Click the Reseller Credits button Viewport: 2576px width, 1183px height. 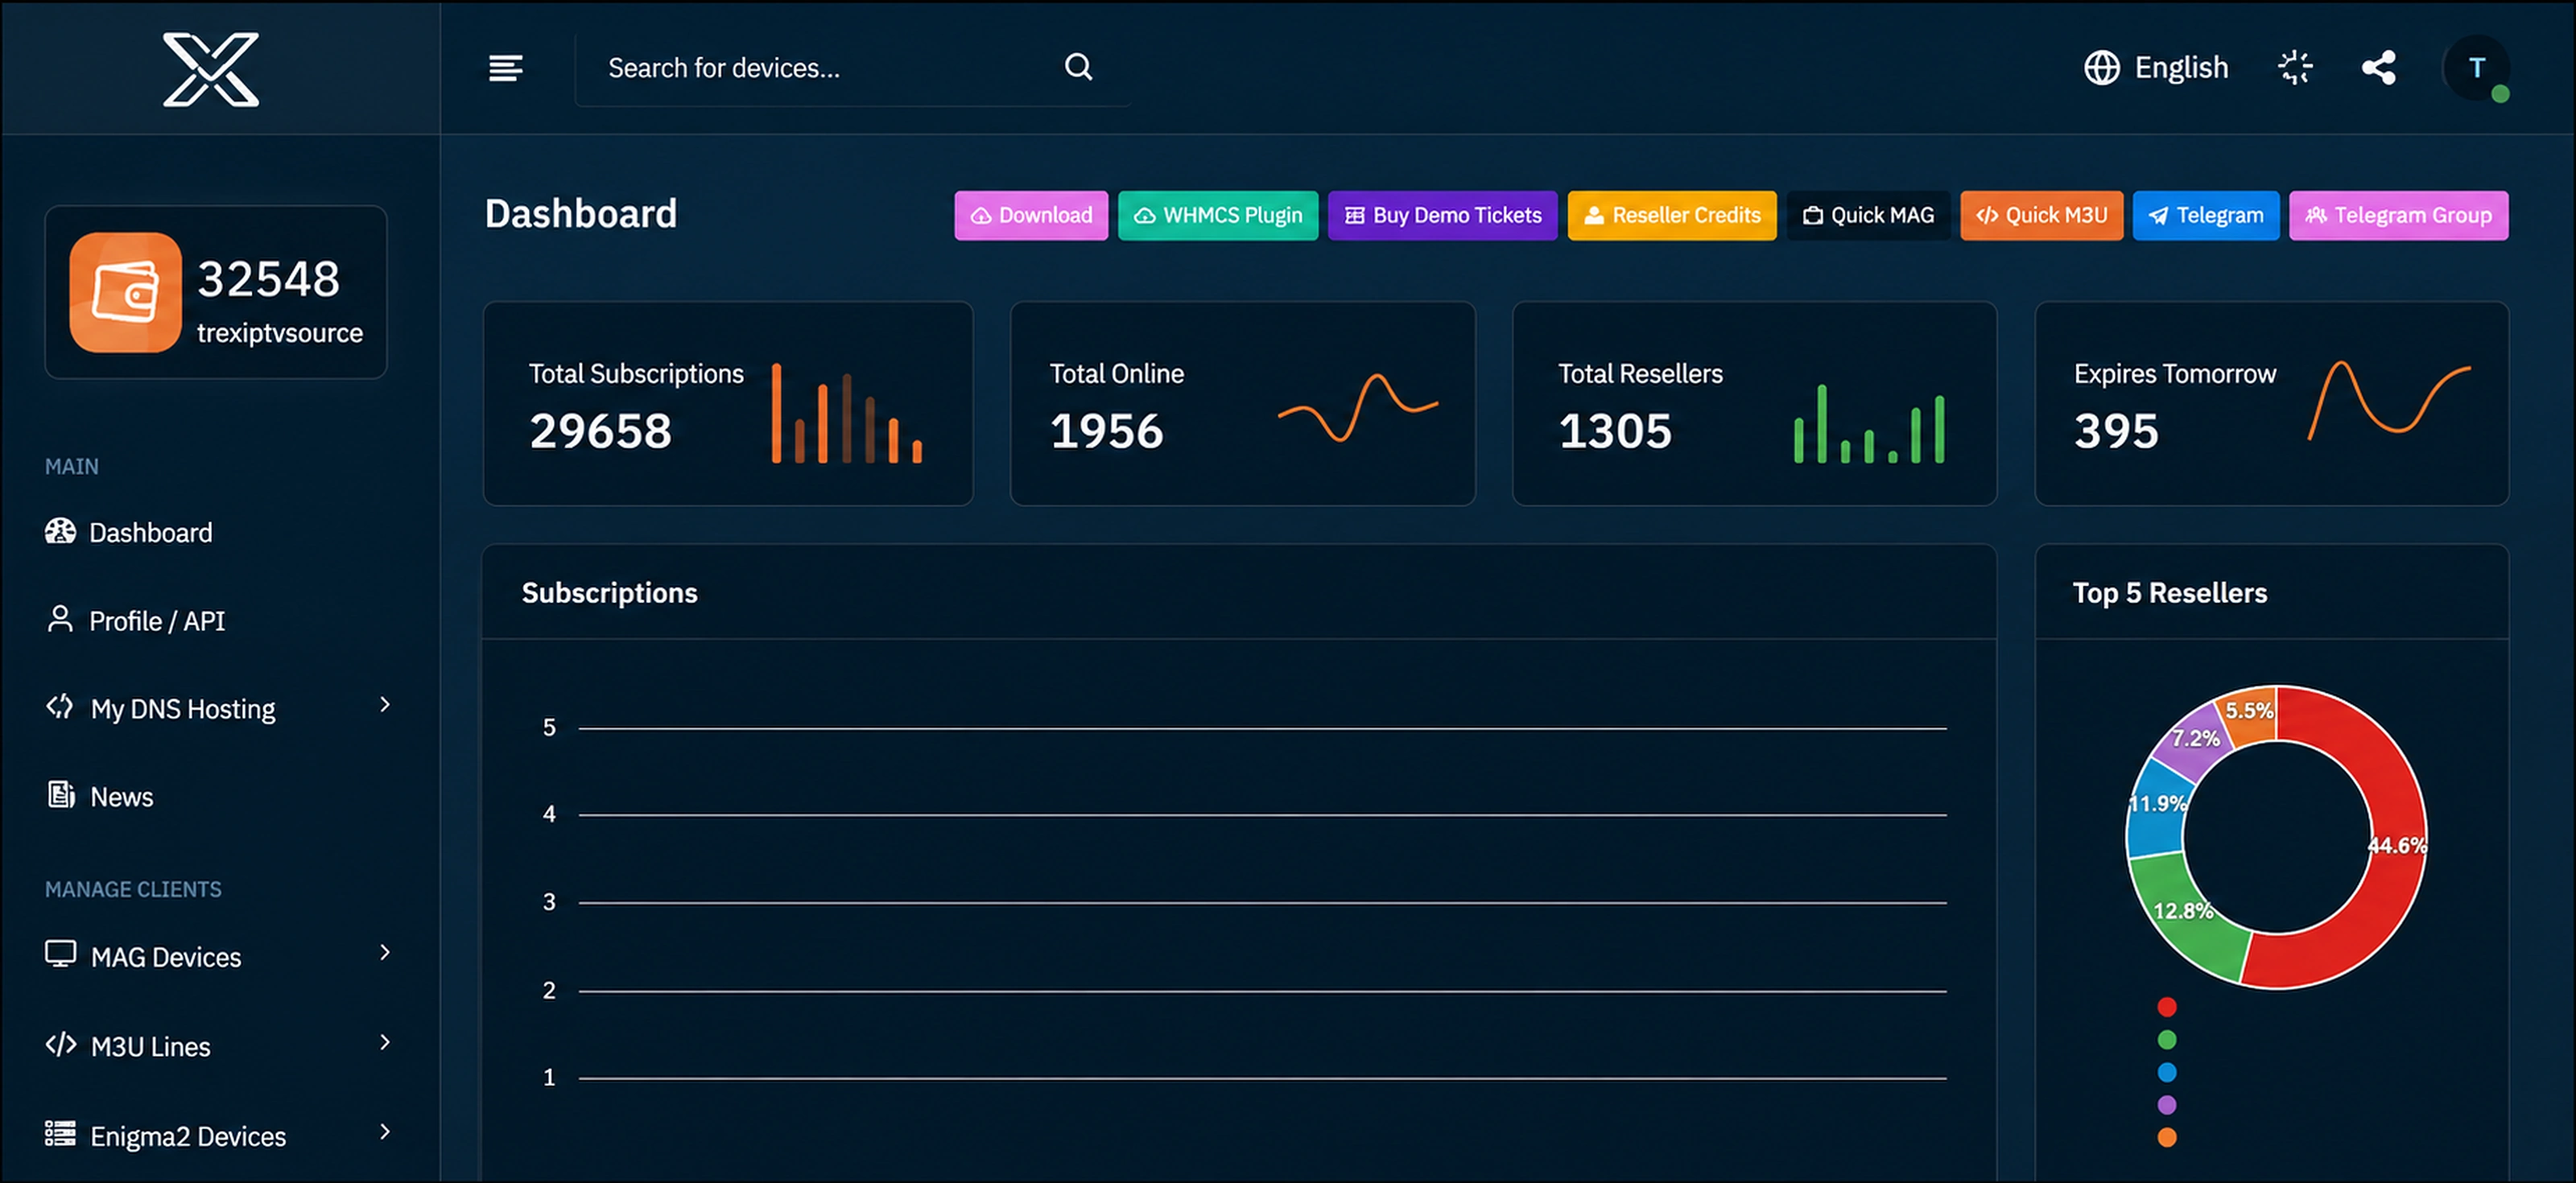[x=1671, y=215]
